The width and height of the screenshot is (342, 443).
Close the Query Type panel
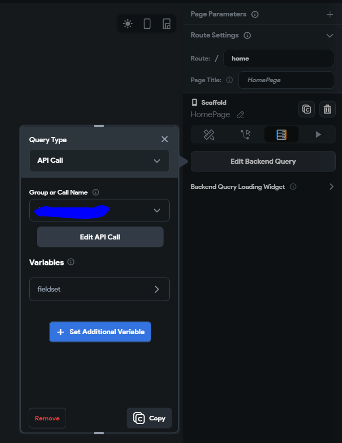[165, 139]
